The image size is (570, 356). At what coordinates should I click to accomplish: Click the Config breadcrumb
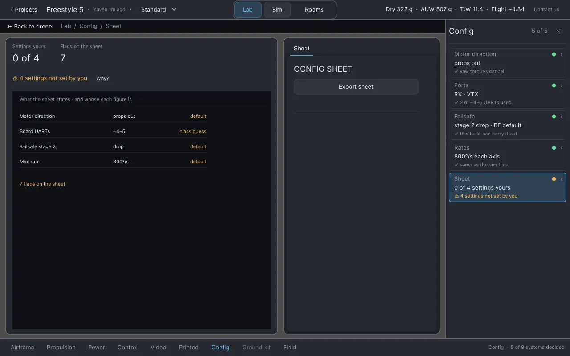point(88,26)
